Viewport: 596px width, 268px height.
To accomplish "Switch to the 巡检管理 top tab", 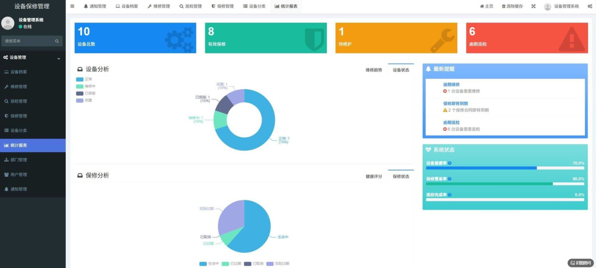I will (x=190, y=6).
